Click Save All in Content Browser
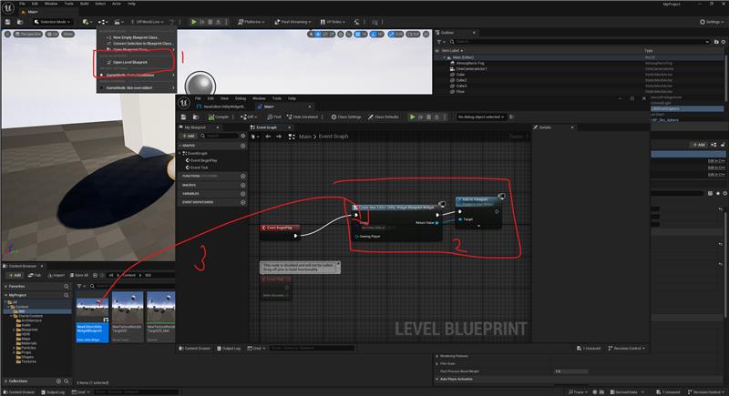Image resolution: width=729 pixels, height=396 pixels. (79, 275)
